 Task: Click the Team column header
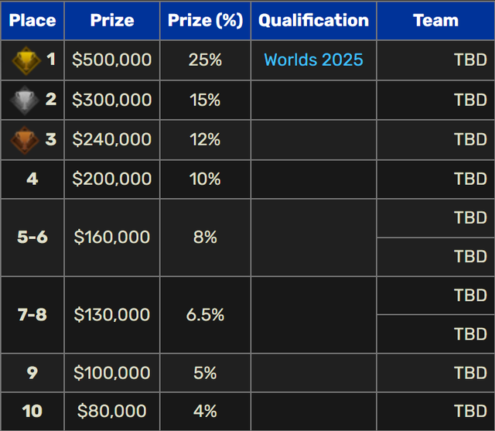pos(435,21)
